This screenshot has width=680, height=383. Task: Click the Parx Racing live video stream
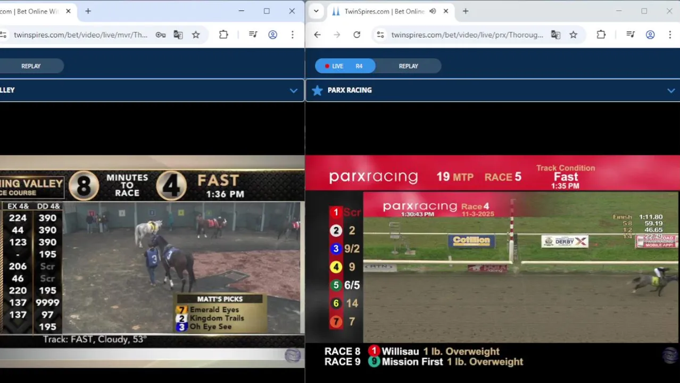point(493,263)
